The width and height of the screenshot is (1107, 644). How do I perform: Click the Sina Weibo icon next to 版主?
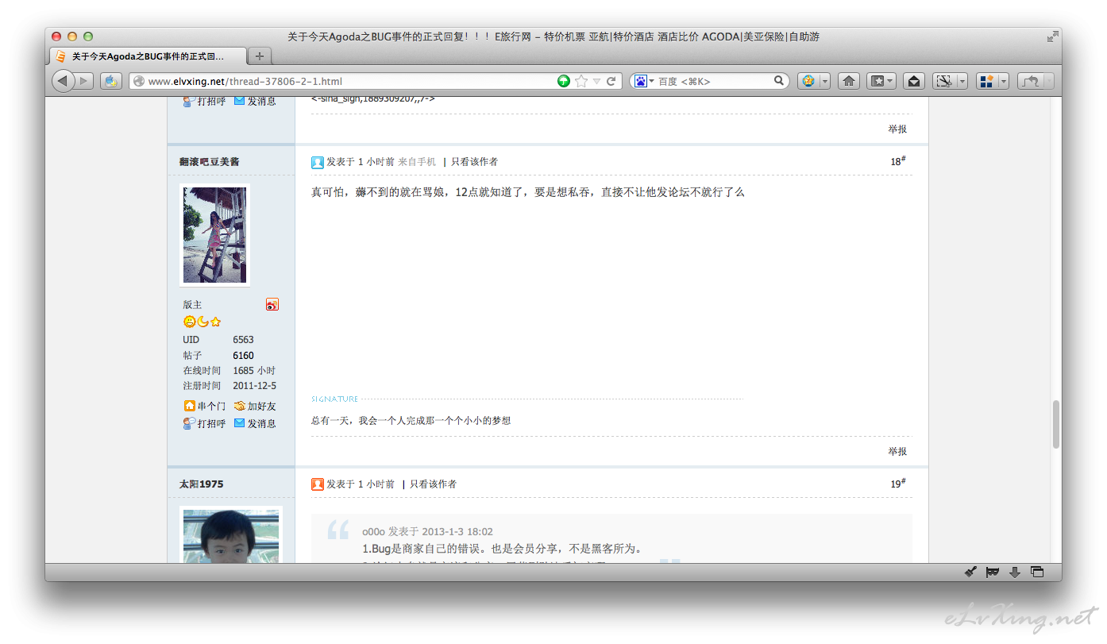(x=272, y=305)
